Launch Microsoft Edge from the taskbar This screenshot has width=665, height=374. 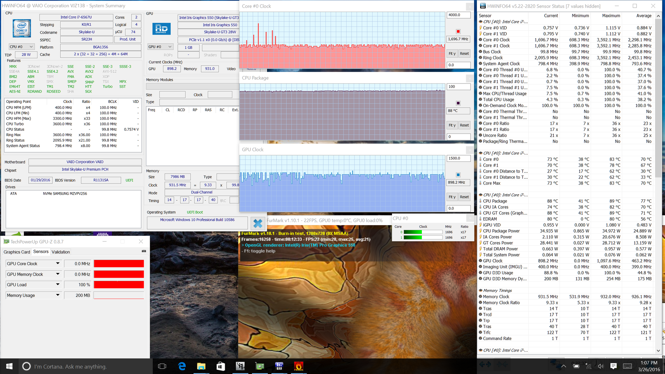[x=182, y=366]
